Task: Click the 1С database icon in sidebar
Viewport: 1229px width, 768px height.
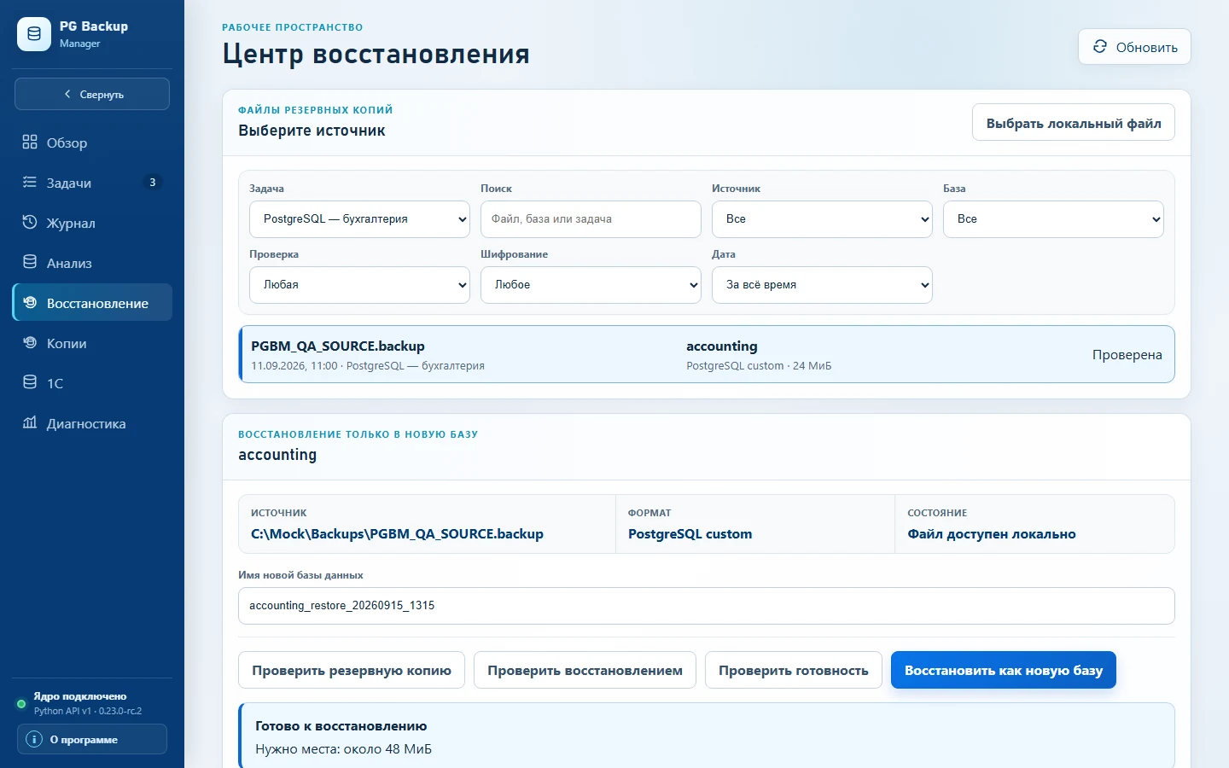Action: [x=30, y=382]
